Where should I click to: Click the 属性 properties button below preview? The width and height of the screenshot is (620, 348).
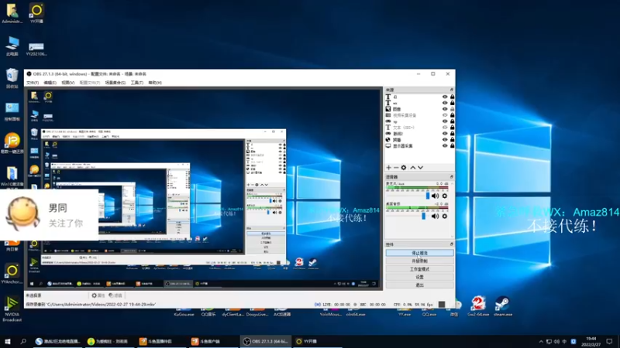click(98, 295)
